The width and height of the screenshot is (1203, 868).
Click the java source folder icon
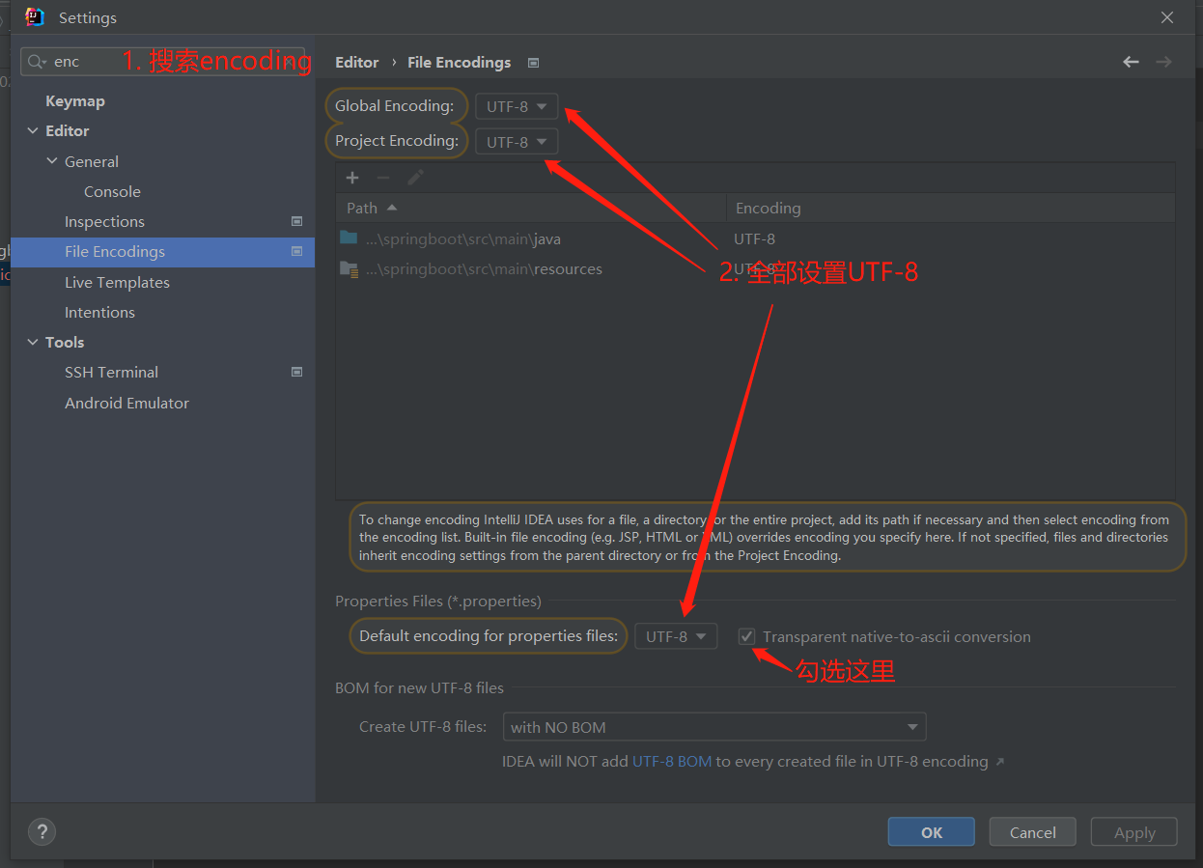coord(349,238)
